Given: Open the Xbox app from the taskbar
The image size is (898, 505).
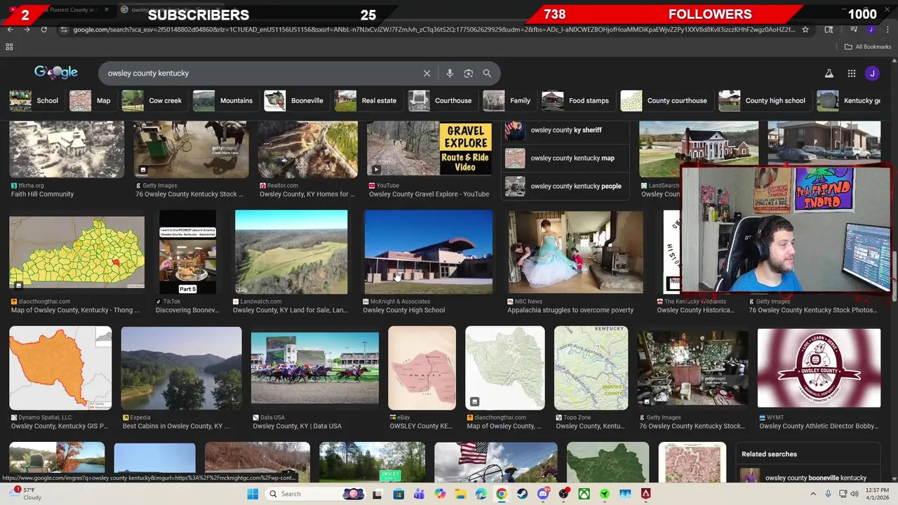Looking at the screenshot, I should [x=584, y=494].
